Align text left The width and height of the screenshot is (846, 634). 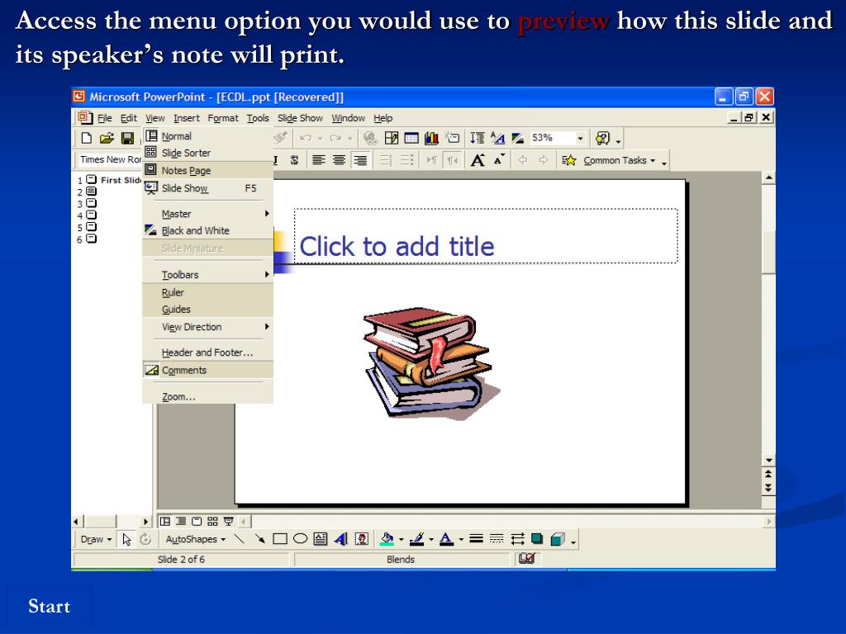(319, 160)
